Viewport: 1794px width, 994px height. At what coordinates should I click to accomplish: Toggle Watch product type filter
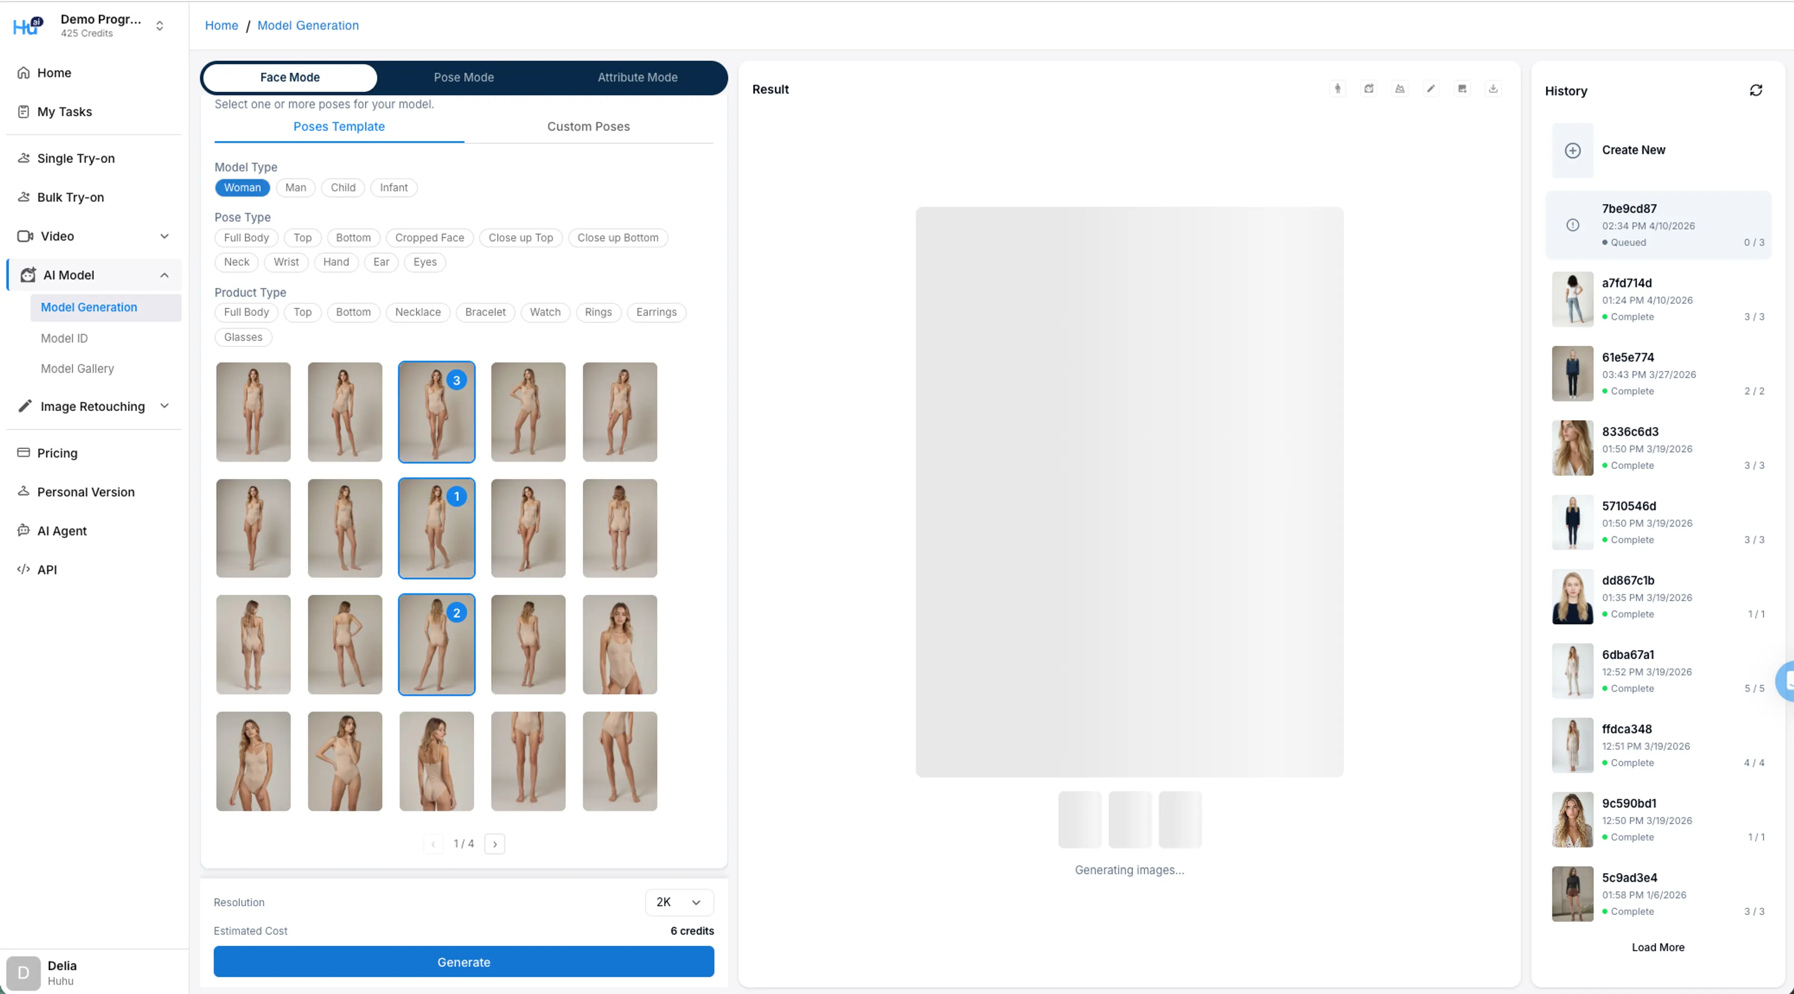coord(545,312)
